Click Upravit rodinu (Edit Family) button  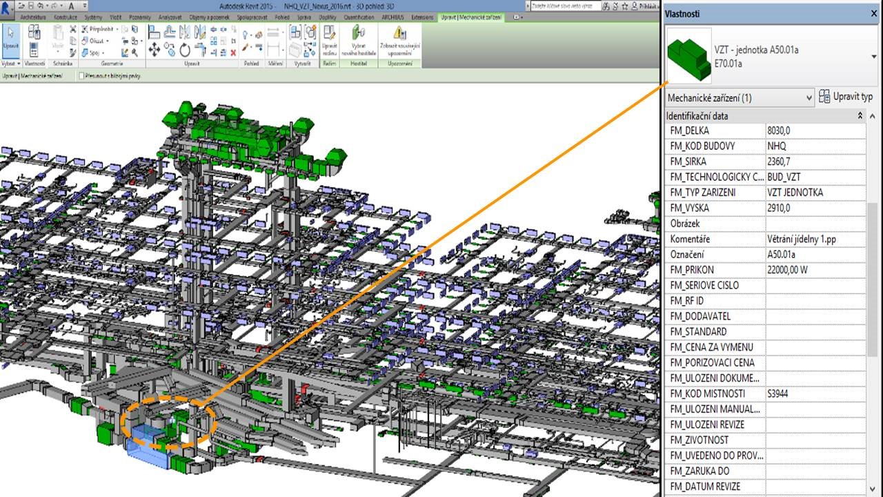[x=329, y=41]
